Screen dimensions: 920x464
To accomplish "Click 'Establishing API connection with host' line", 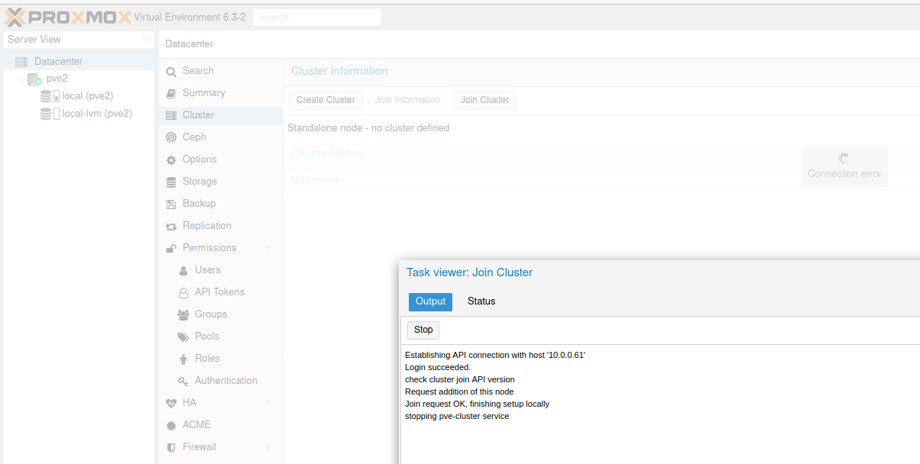I will (495, 355).
